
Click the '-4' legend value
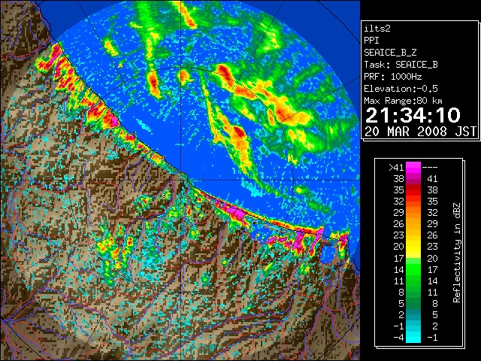pos(398,337)
